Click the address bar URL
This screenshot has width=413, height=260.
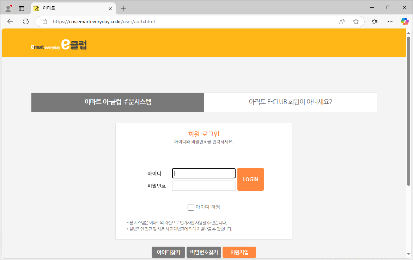(104, 21)
